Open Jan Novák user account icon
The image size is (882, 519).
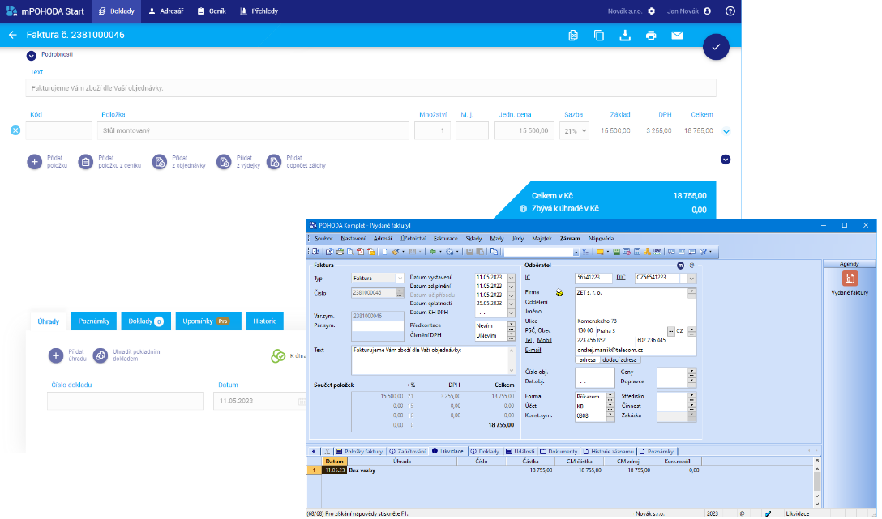click(707, 11)
